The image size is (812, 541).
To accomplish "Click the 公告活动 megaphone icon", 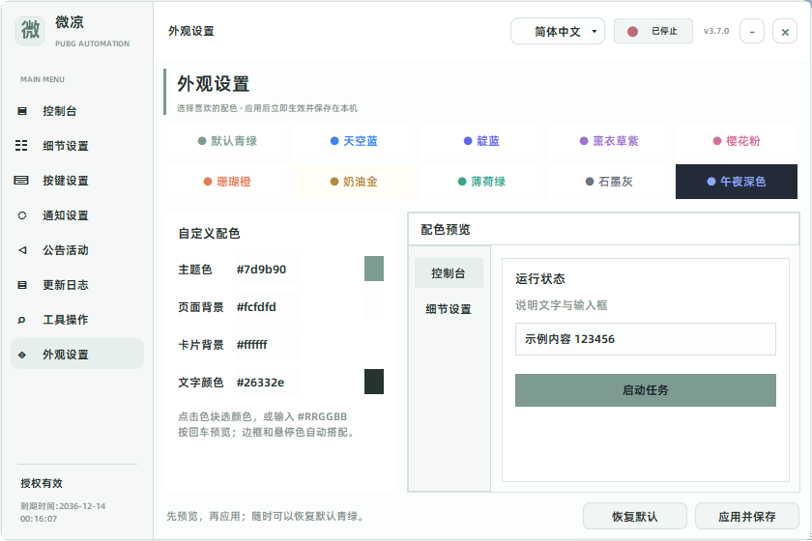I will pos(21,249).
